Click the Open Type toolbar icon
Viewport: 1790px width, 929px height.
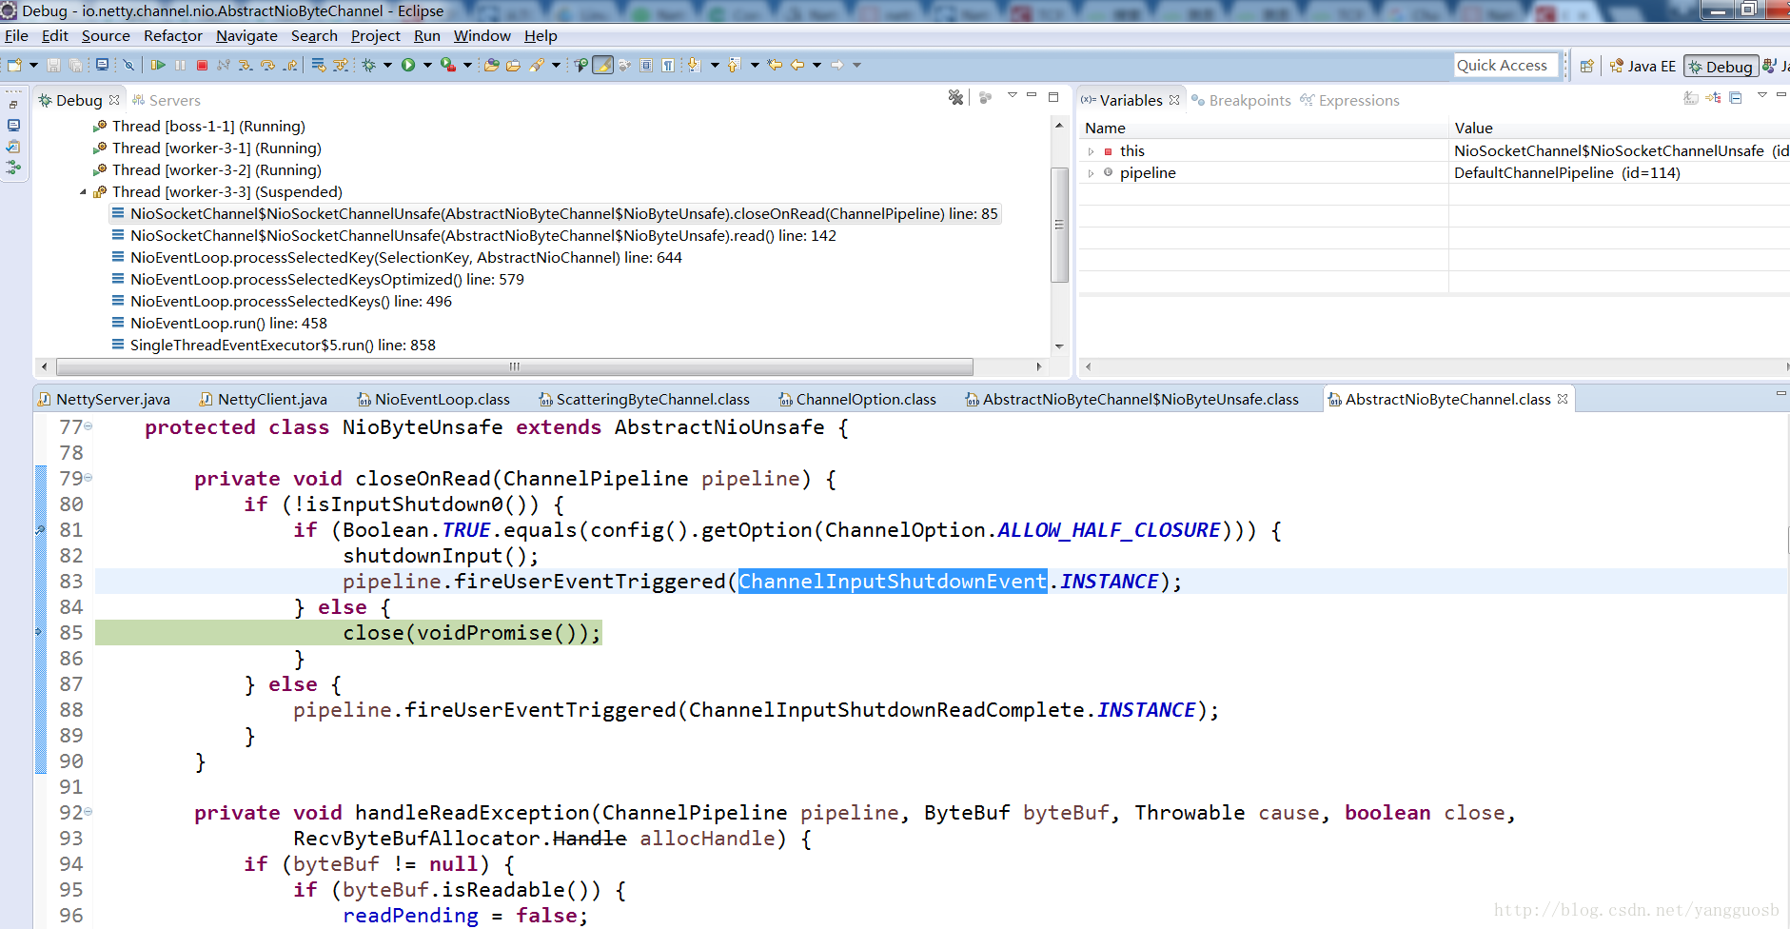point(491,65)
